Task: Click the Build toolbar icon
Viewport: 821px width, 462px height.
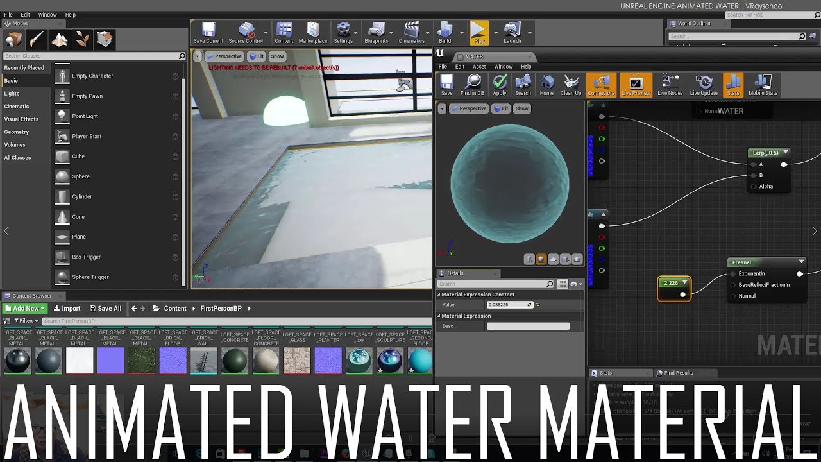Action: click(444, 33)
